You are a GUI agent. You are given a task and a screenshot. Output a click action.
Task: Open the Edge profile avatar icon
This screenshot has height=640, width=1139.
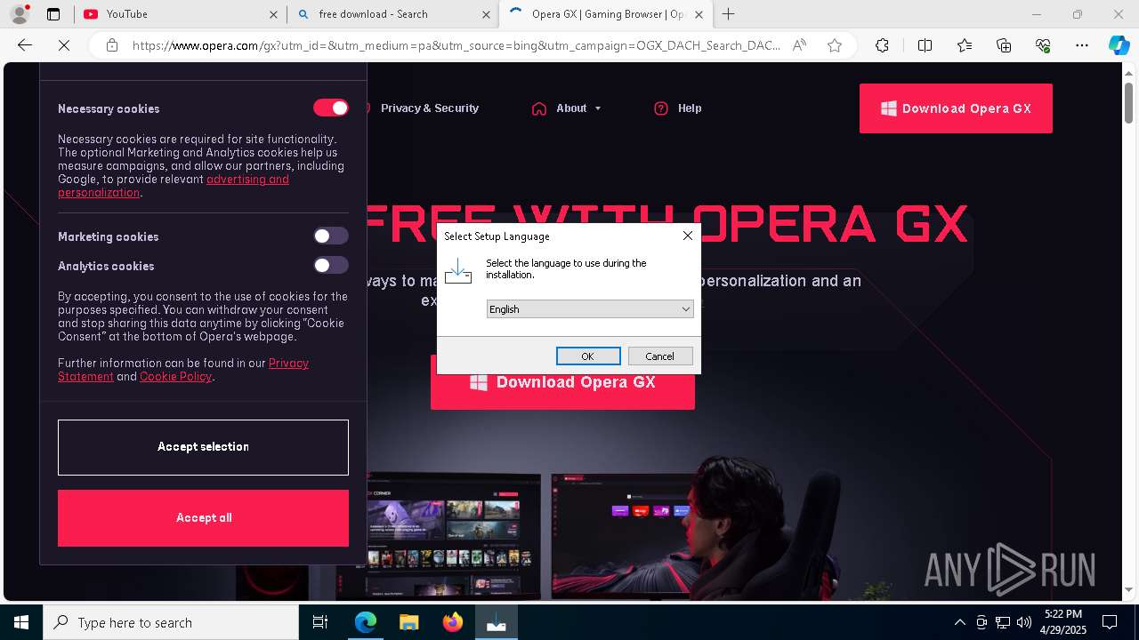pos(19,14)
